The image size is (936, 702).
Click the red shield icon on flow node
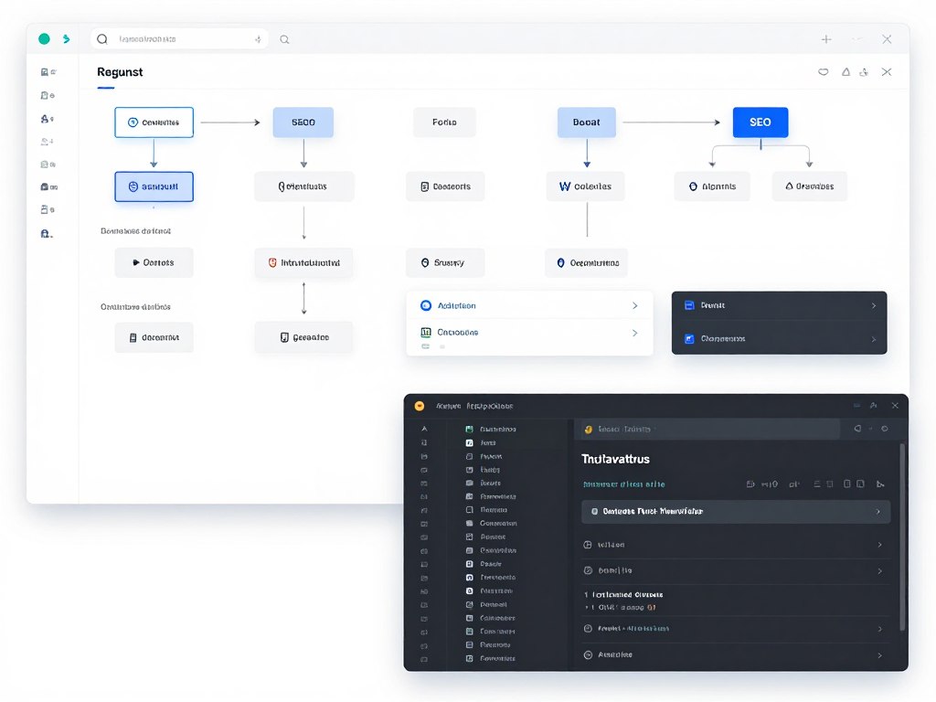point(272,262)
